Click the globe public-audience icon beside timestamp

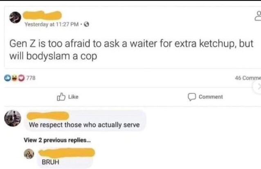coord(86,24)
